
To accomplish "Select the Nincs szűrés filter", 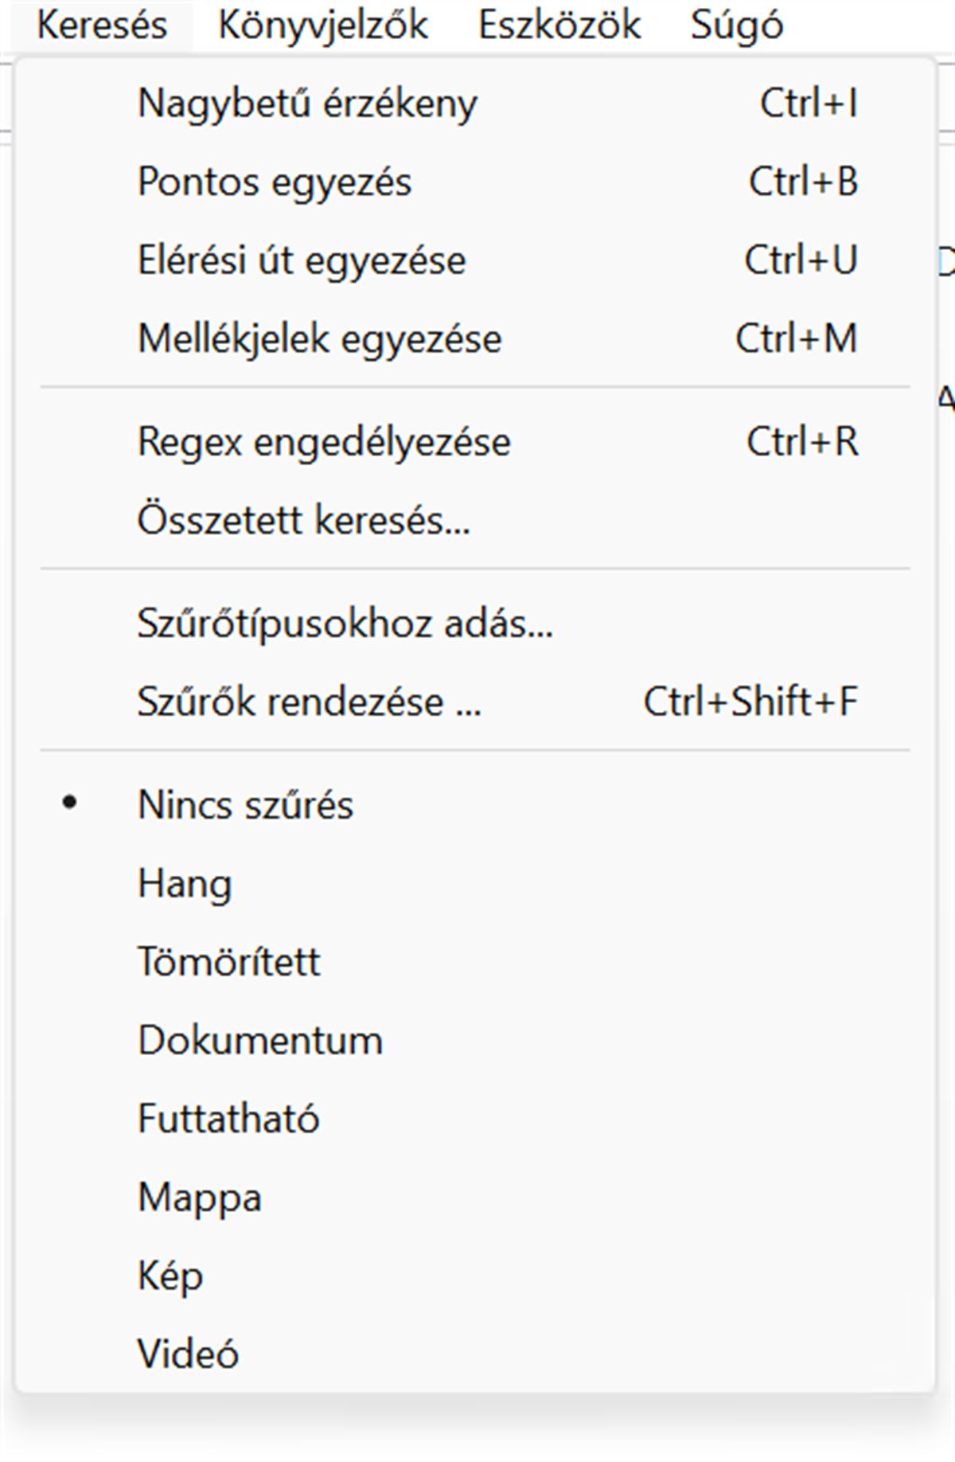I will pyautogui.click(x=245, y=804).
